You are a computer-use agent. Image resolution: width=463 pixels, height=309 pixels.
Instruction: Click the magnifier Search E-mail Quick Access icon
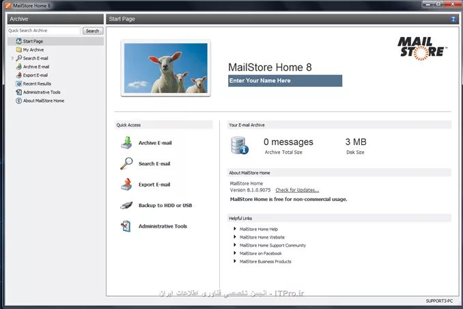click(126, 163)
